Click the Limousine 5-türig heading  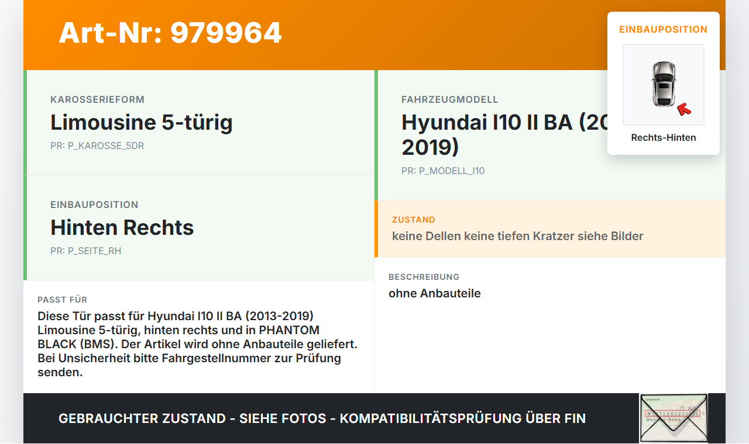(142, 123)
